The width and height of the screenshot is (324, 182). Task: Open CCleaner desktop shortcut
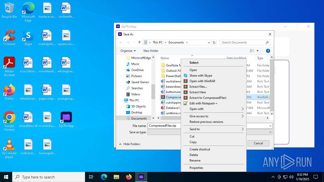pos(9,38)
